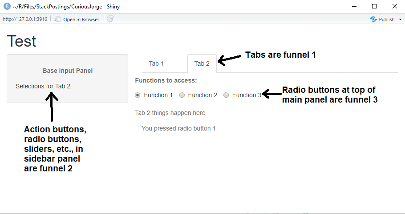Click 'Tab 2 things happen here' text
The height and width of the screenshot is (214, 405).
(x=170, y=113)
